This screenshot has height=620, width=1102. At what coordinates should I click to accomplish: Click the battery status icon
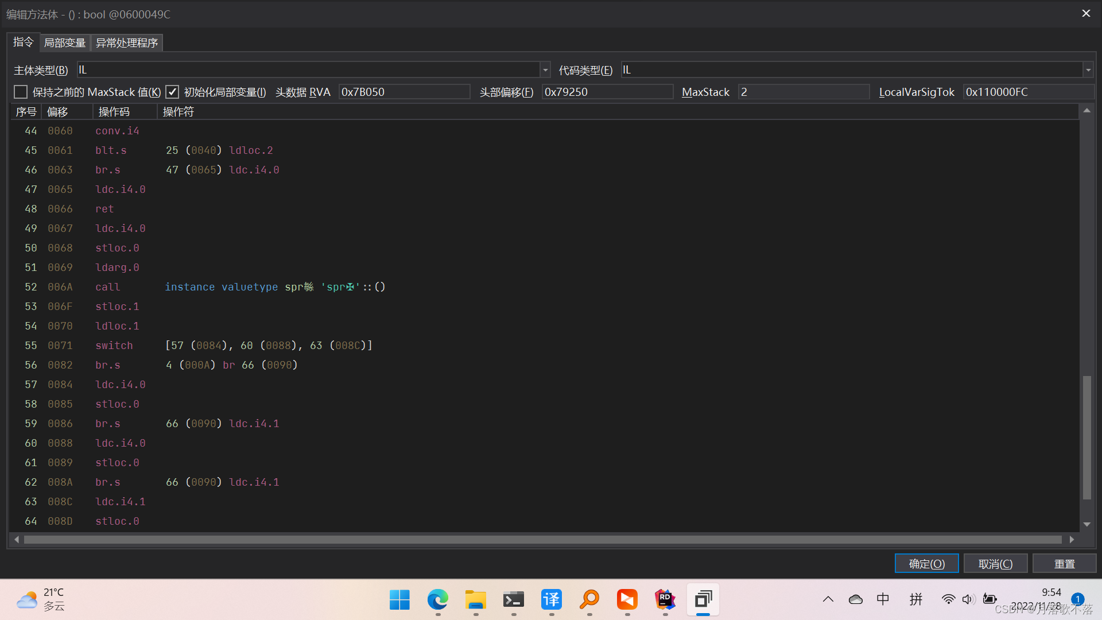[990, 599]
